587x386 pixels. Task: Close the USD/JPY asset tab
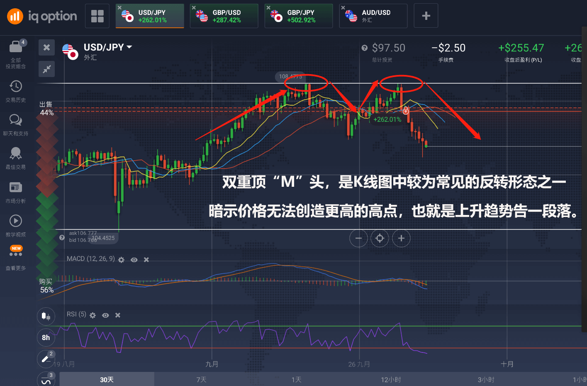[x=119, y=7]
